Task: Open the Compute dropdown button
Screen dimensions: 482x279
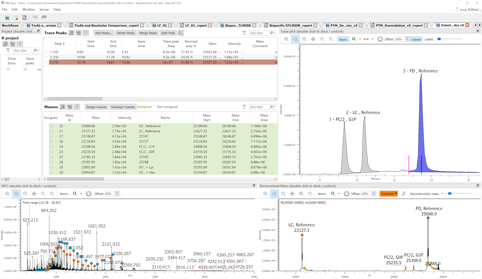Action: click(389, 194)
